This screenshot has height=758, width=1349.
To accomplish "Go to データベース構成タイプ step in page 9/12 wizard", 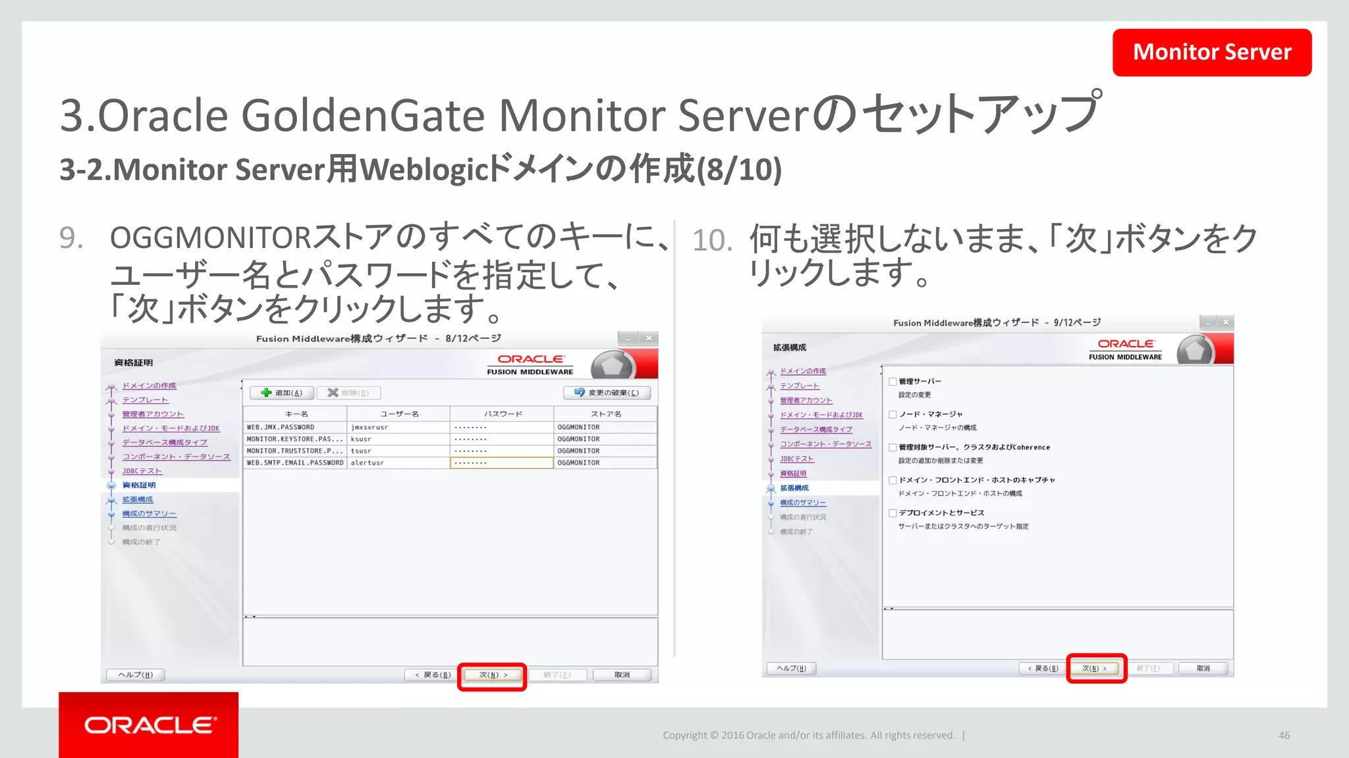I will 816,430.
